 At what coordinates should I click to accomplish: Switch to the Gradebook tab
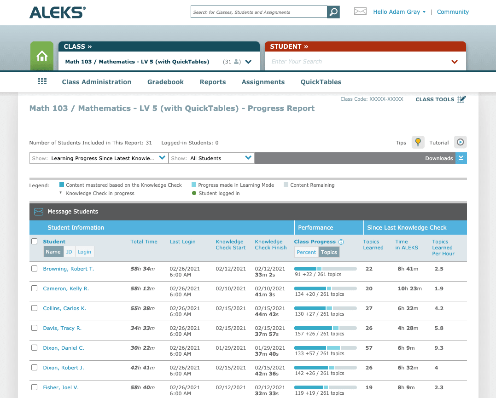pyautogui.click(x=165, y=82)
